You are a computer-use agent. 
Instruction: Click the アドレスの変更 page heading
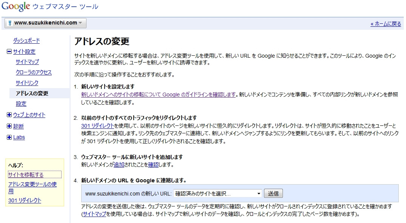point(102,41)
